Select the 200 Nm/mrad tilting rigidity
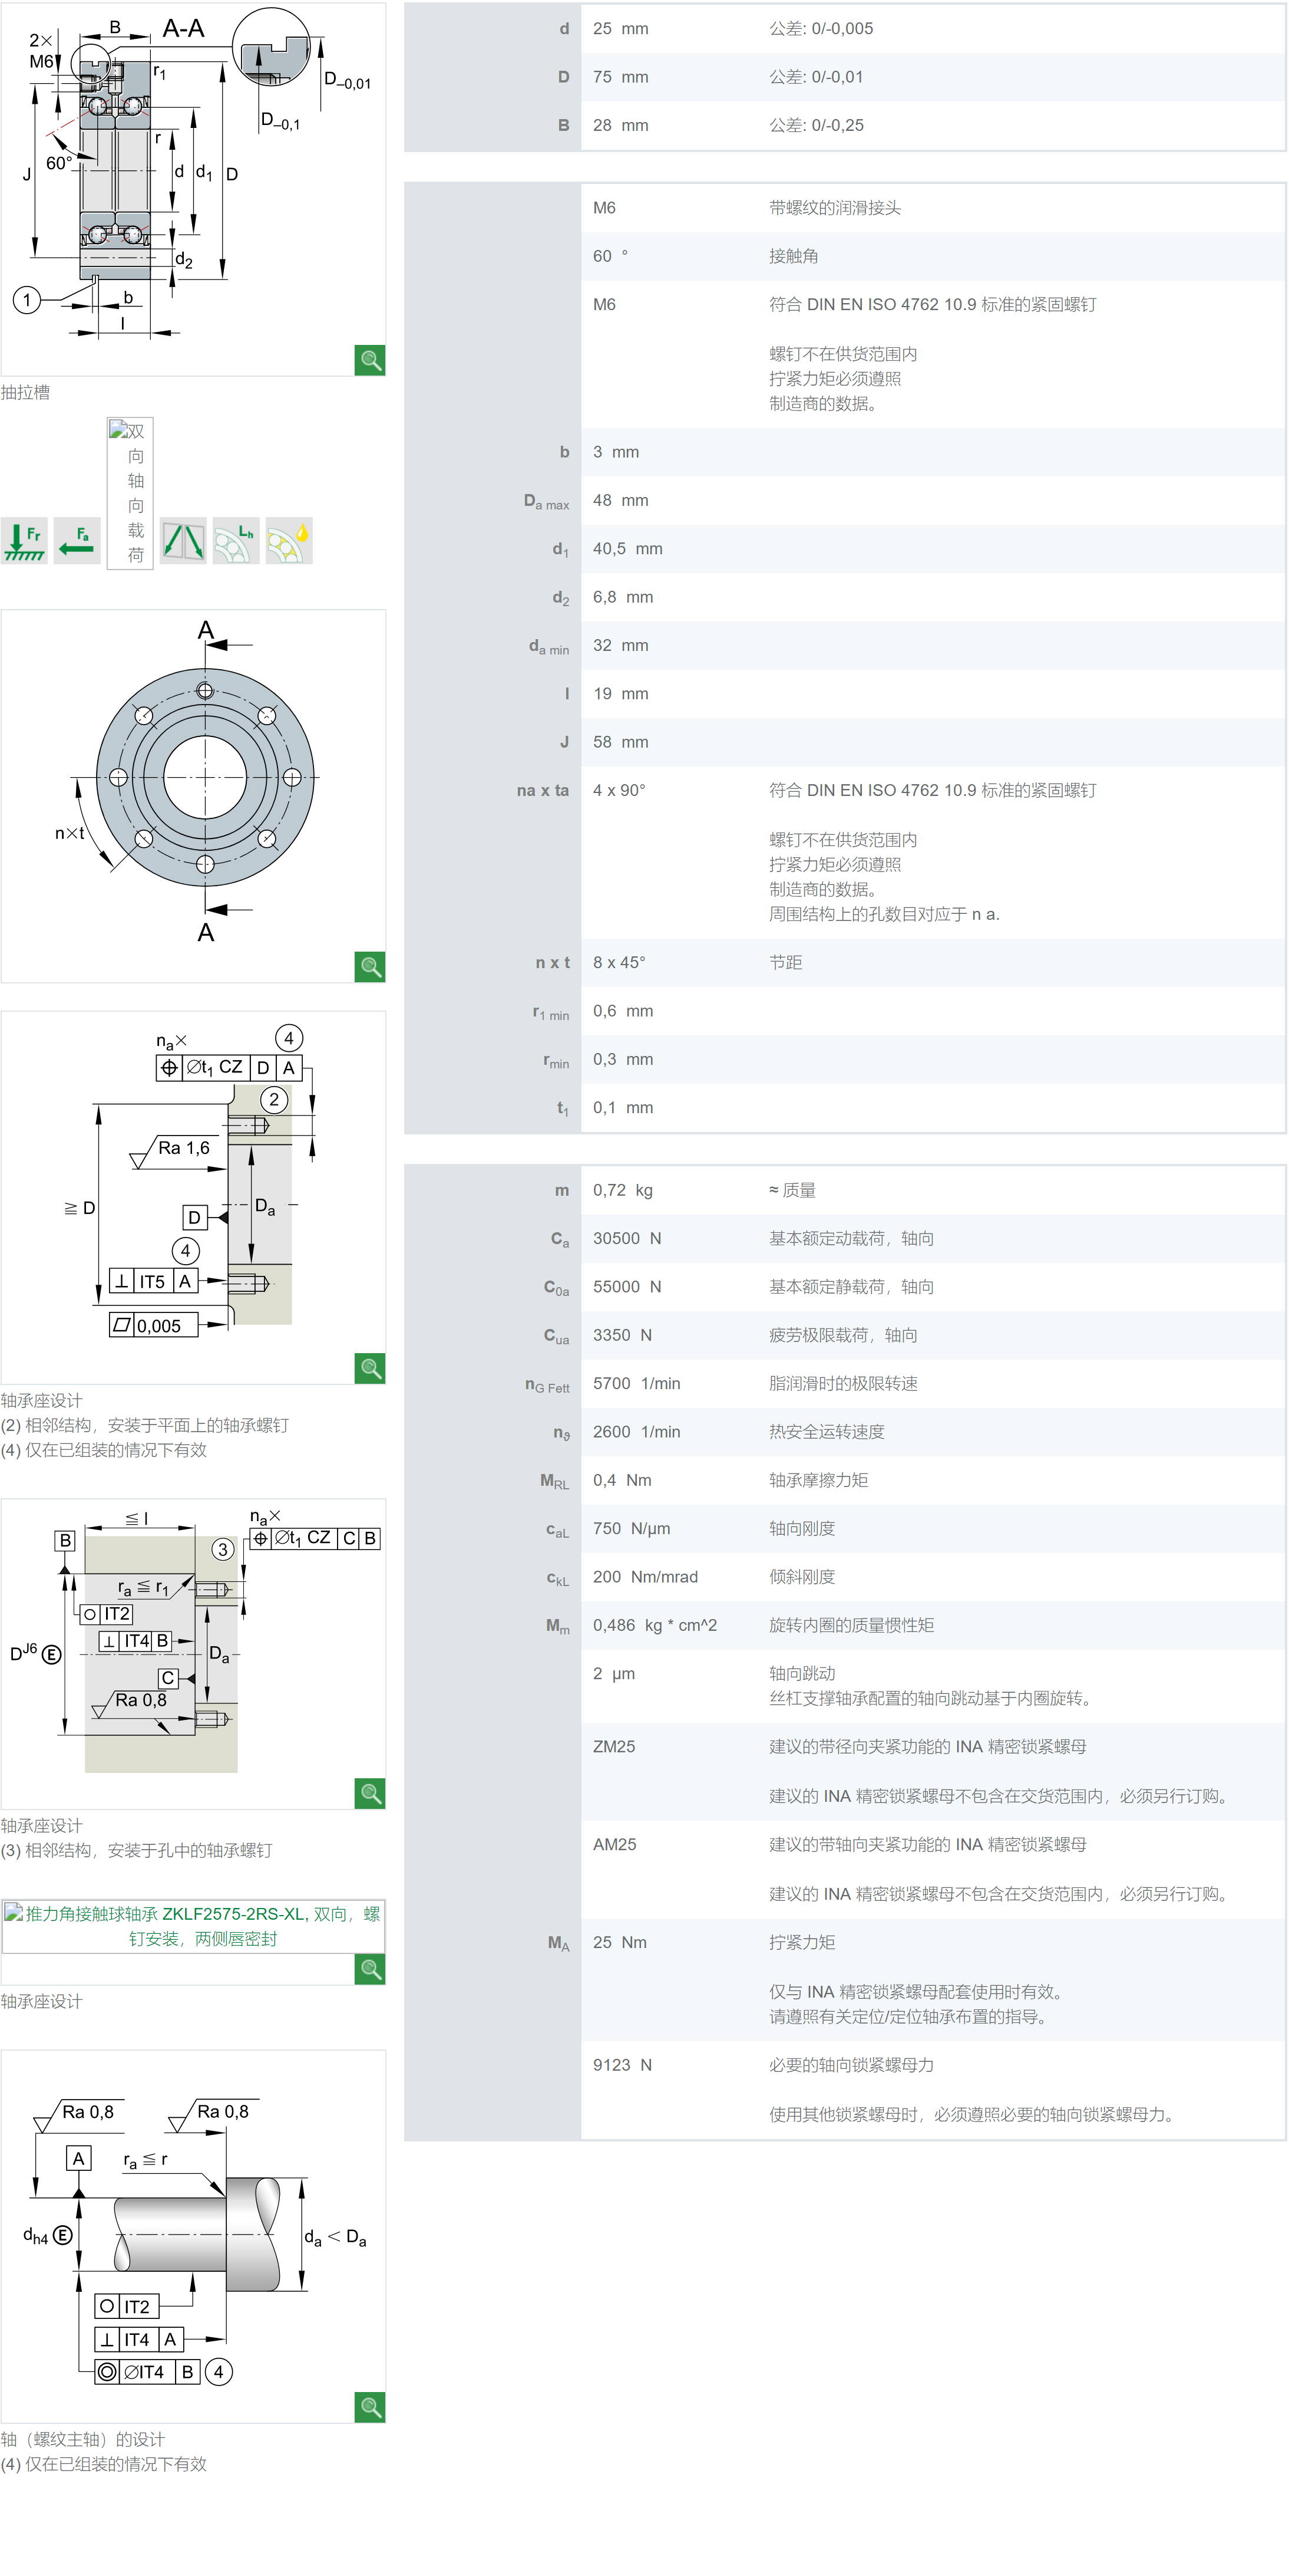The height and width of the screenshot is (2576, 1289). pos(646,1577)
